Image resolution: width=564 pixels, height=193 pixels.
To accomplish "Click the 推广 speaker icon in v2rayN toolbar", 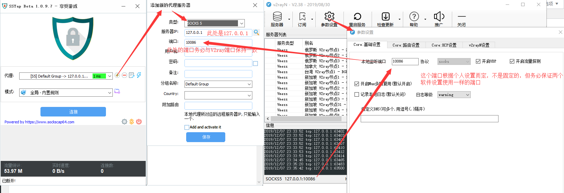I will pyautogui.click(x=439, y=16).
